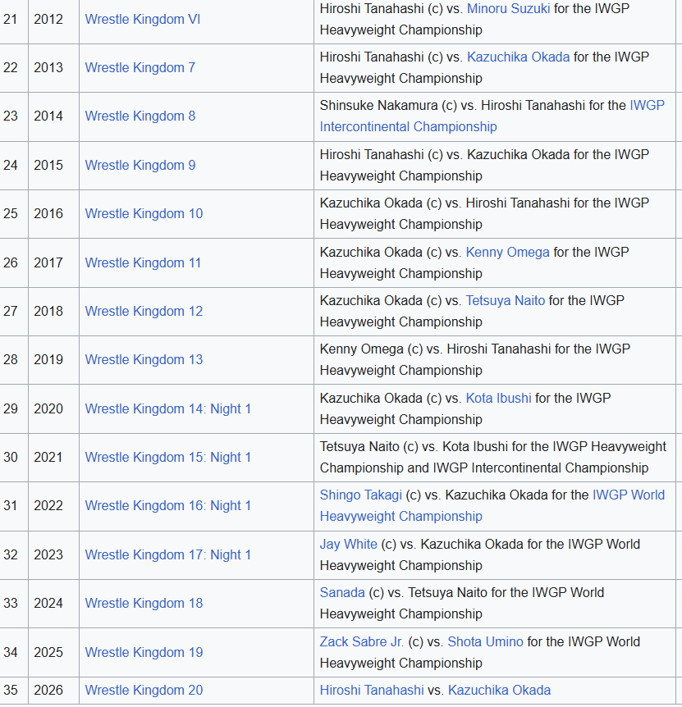Click the row number 28 cell

click(13, 360)
